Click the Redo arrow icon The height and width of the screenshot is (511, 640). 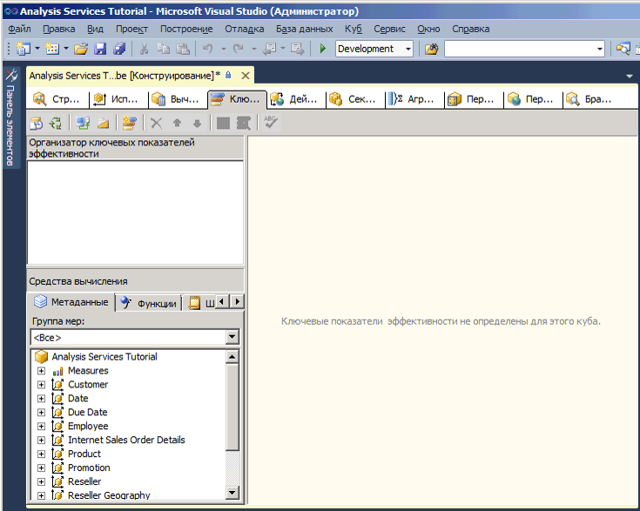238,49
